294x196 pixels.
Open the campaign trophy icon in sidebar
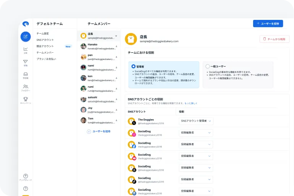pyautogui.click(x=26, y=99)
